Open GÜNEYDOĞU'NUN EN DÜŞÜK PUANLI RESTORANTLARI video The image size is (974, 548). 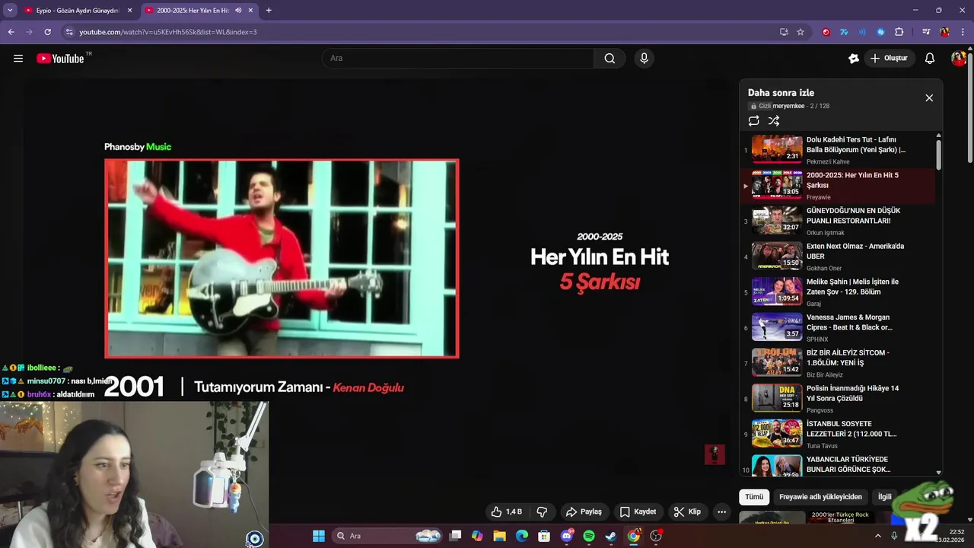point(837,221)
